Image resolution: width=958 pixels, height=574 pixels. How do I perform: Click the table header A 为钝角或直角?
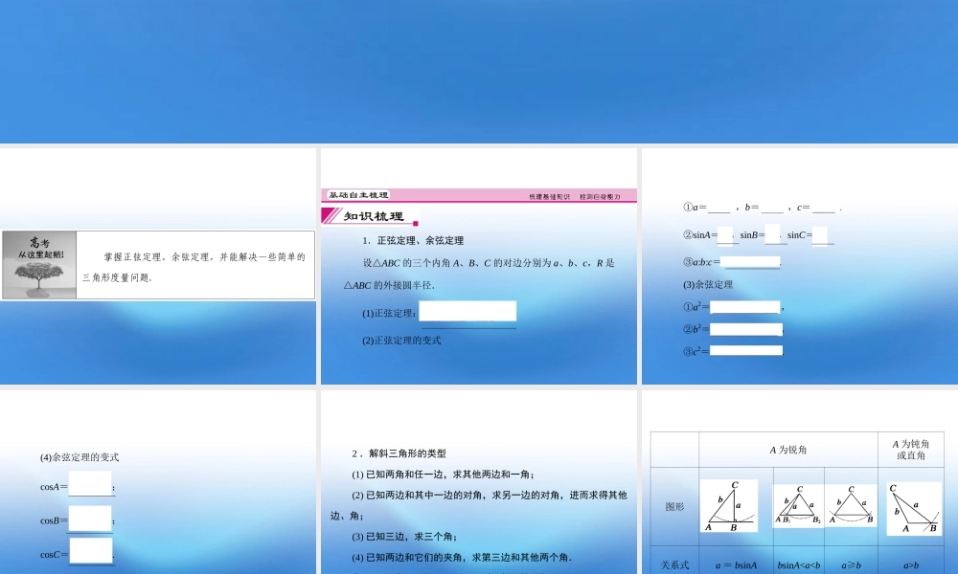click(910, 450)
